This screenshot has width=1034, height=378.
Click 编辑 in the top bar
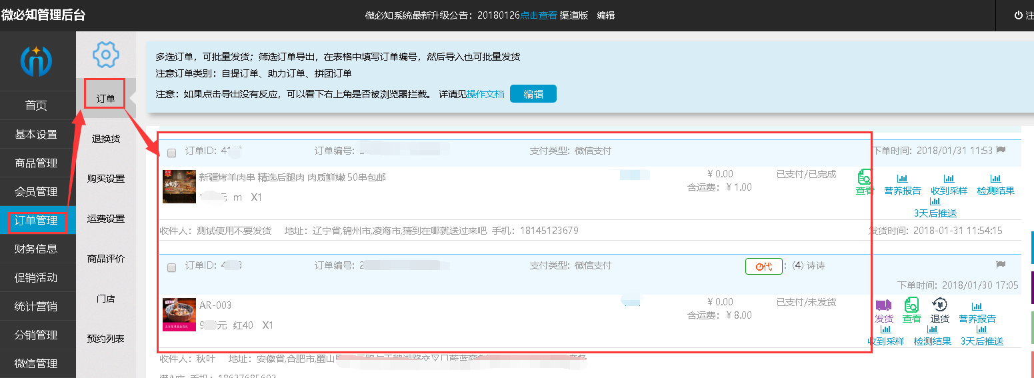[605, 15]
